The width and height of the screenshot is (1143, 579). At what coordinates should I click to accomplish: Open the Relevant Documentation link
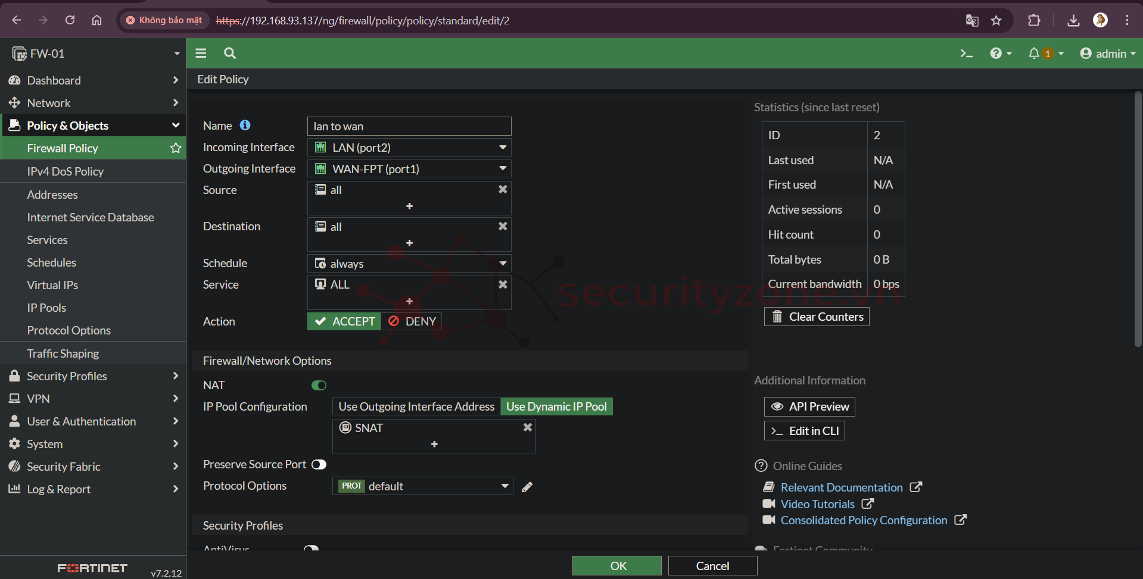pos(841,487)
